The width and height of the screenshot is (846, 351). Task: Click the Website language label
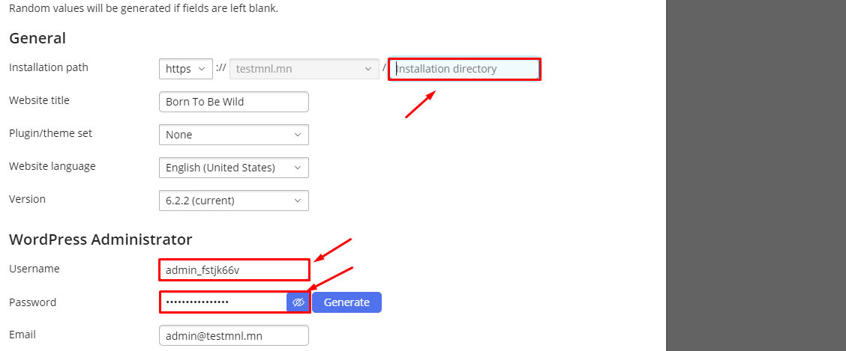52,166
